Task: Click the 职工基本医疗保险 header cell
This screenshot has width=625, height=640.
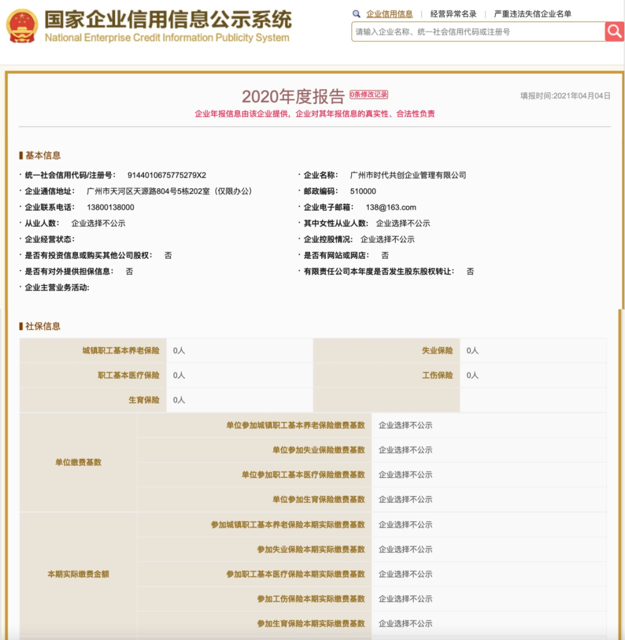Action: (93, 376)
